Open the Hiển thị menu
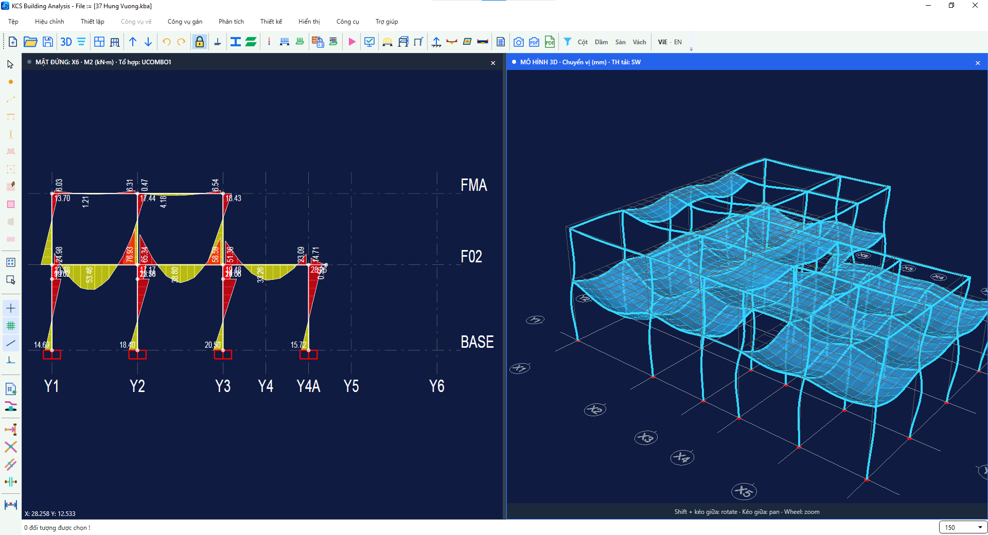The image size is (988, 535). (309, 22)
